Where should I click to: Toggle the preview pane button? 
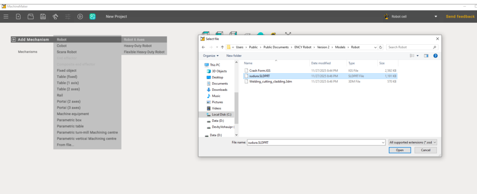(426, 55)
